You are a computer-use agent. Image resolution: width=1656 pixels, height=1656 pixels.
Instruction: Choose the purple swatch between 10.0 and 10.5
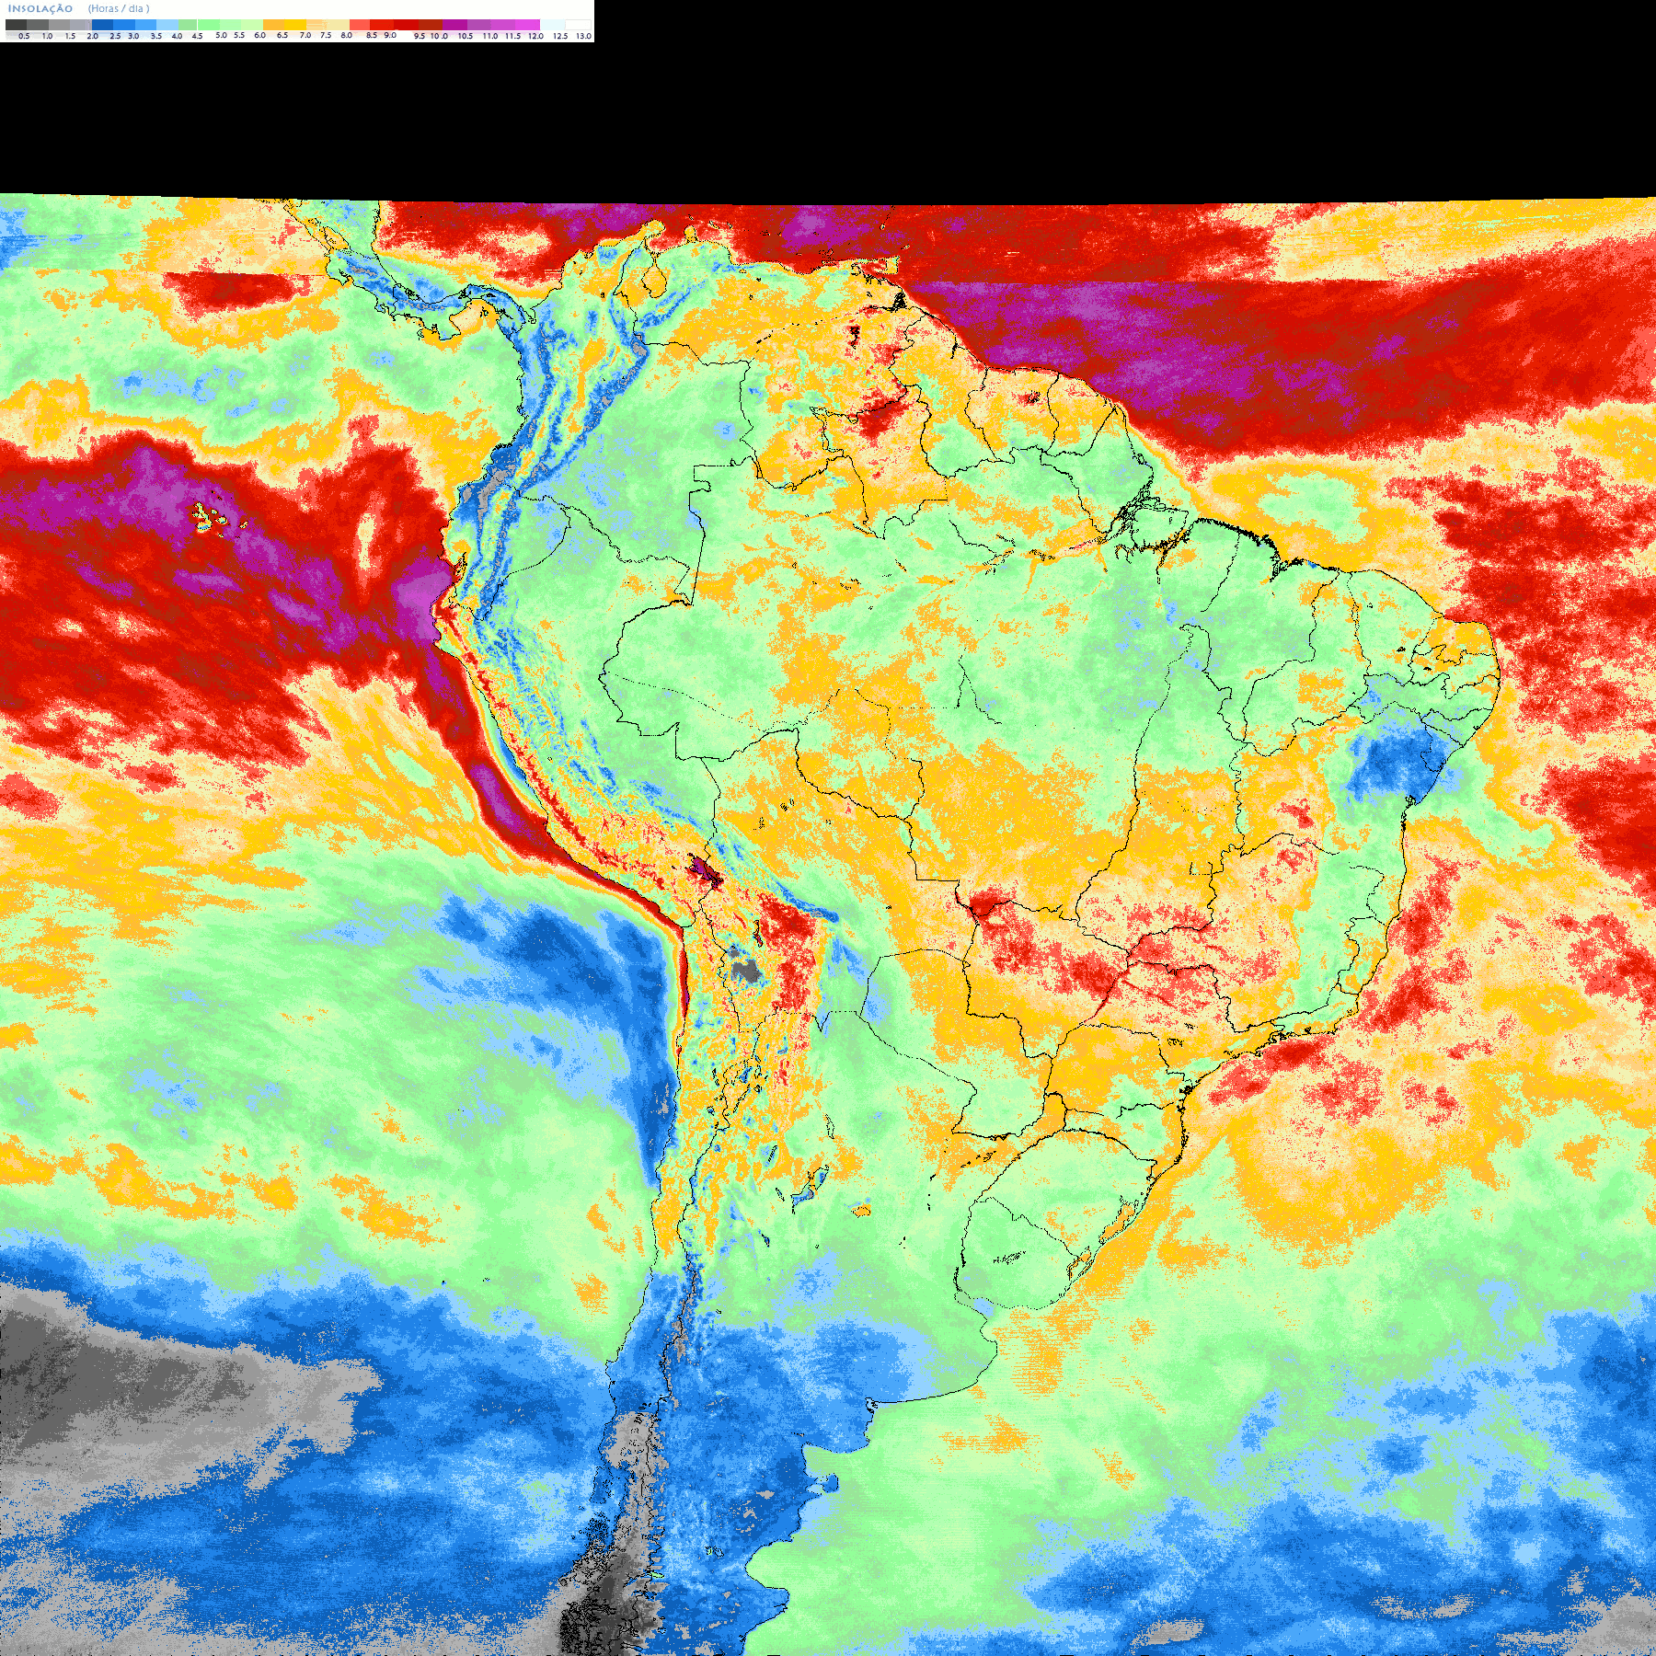pyautogui.click(x=454, y=25)
